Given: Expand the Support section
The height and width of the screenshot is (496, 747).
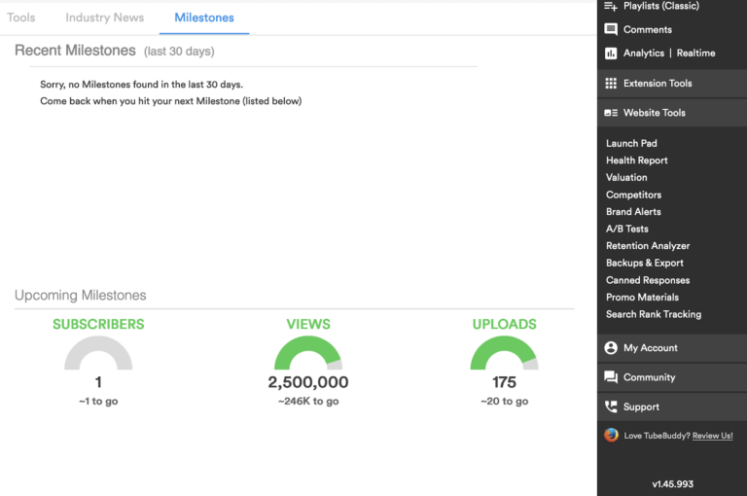Looking at the screenshot, I should tap(672, 407).
